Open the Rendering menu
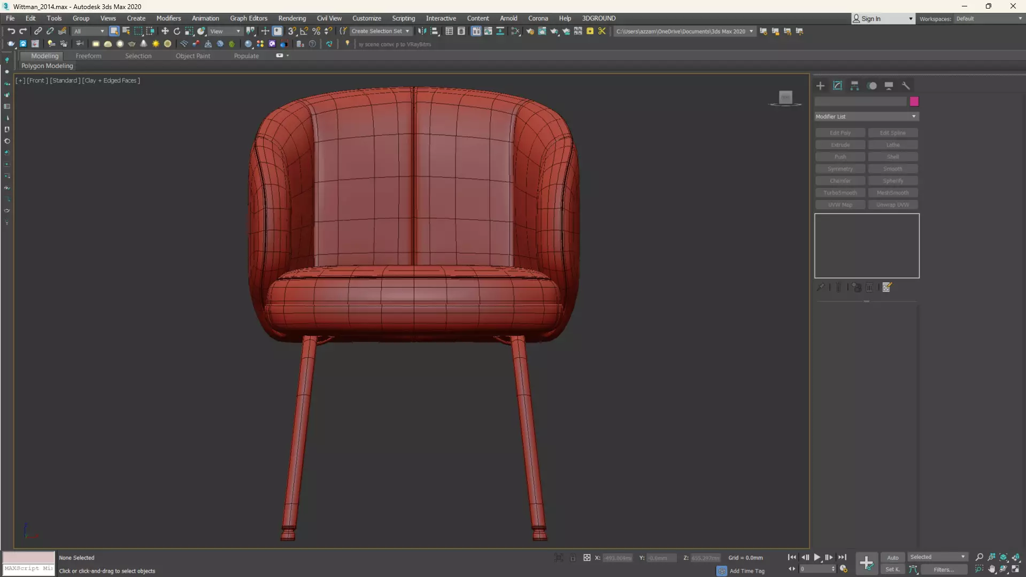The width and height of the screenshot is (1026, 577). pos(292,18)
